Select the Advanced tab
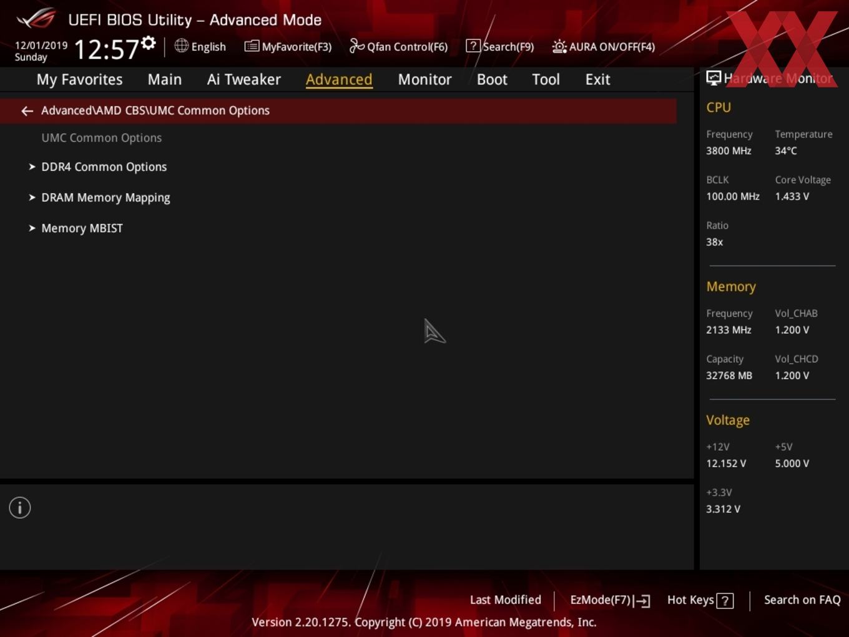This screenshot has width=849, height=637. [339, 79]
